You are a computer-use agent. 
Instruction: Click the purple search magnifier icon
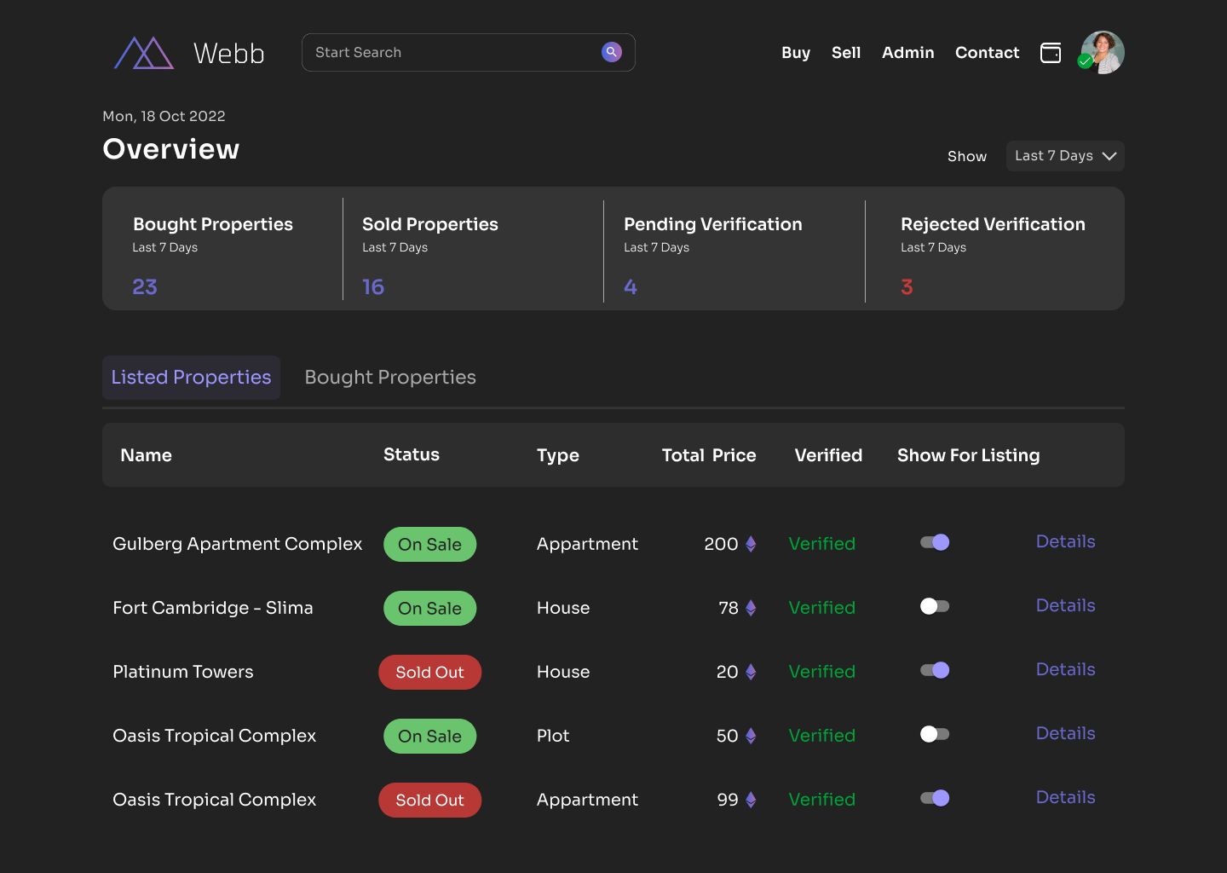click(611, 52)
